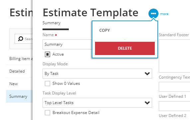Click the Contingency Text input field
Screen dimensions: 190x120
pyautogui.click(x=174, y=87)
